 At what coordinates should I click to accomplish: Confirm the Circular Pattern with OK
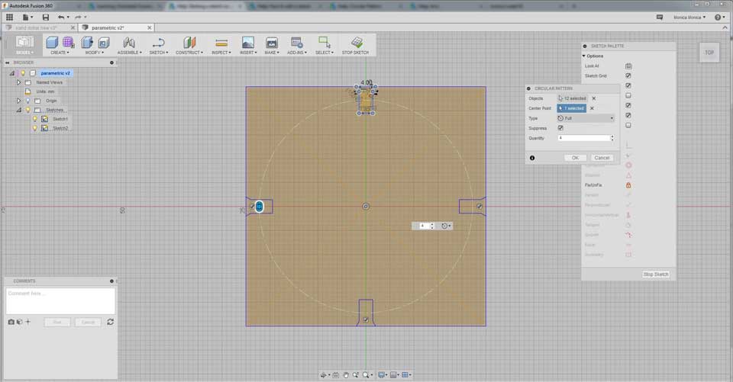click(576, 158)
